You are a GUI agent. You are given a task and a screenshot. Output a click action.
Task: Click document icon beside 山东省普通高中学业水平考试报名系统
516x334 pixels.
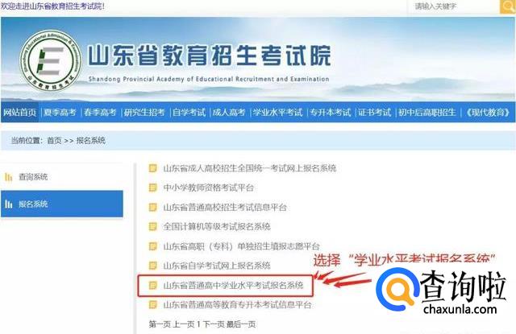pos(152,285)
